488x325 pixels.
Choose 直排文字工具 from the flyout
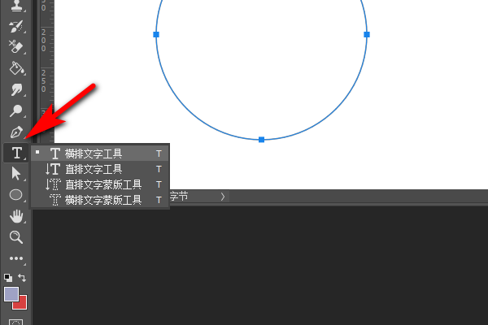(100, 169)
